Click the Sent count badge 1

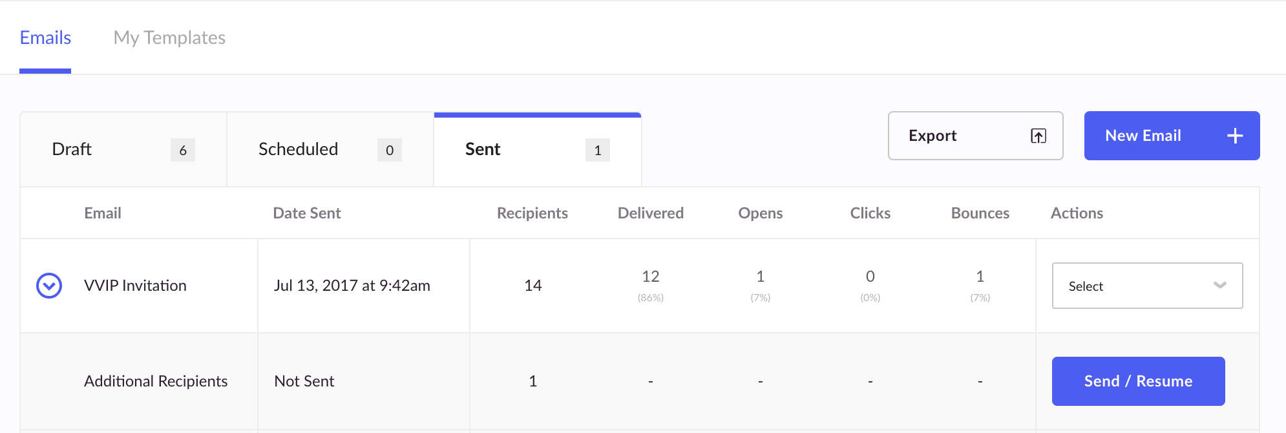(x=598, y=150)
